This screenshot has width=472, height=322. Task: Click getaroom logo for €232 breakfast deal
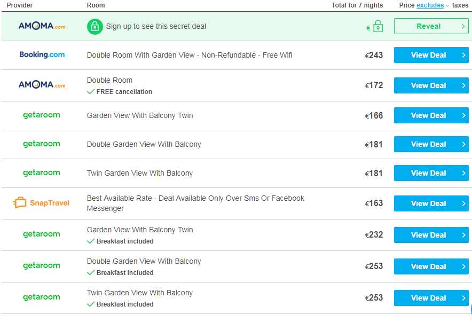(42, 234)
